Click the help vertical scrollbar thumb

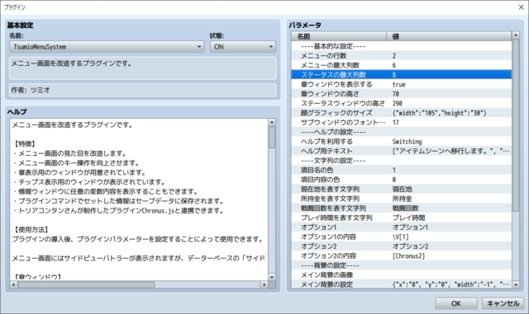click(x=272, y=138)
